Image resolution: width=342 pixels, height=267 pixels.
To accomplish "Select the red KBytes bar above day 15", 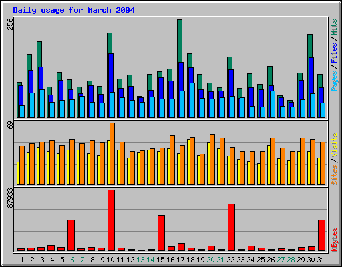I will tap(162, 233).
